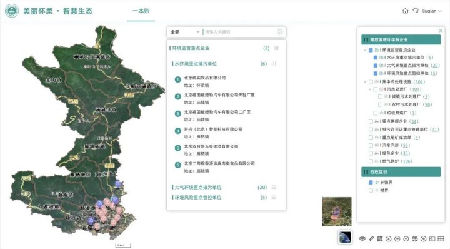Viewport: 450px width, 249px height.
Task: Click the home icon in header
Action: click(x=405, y=11)
